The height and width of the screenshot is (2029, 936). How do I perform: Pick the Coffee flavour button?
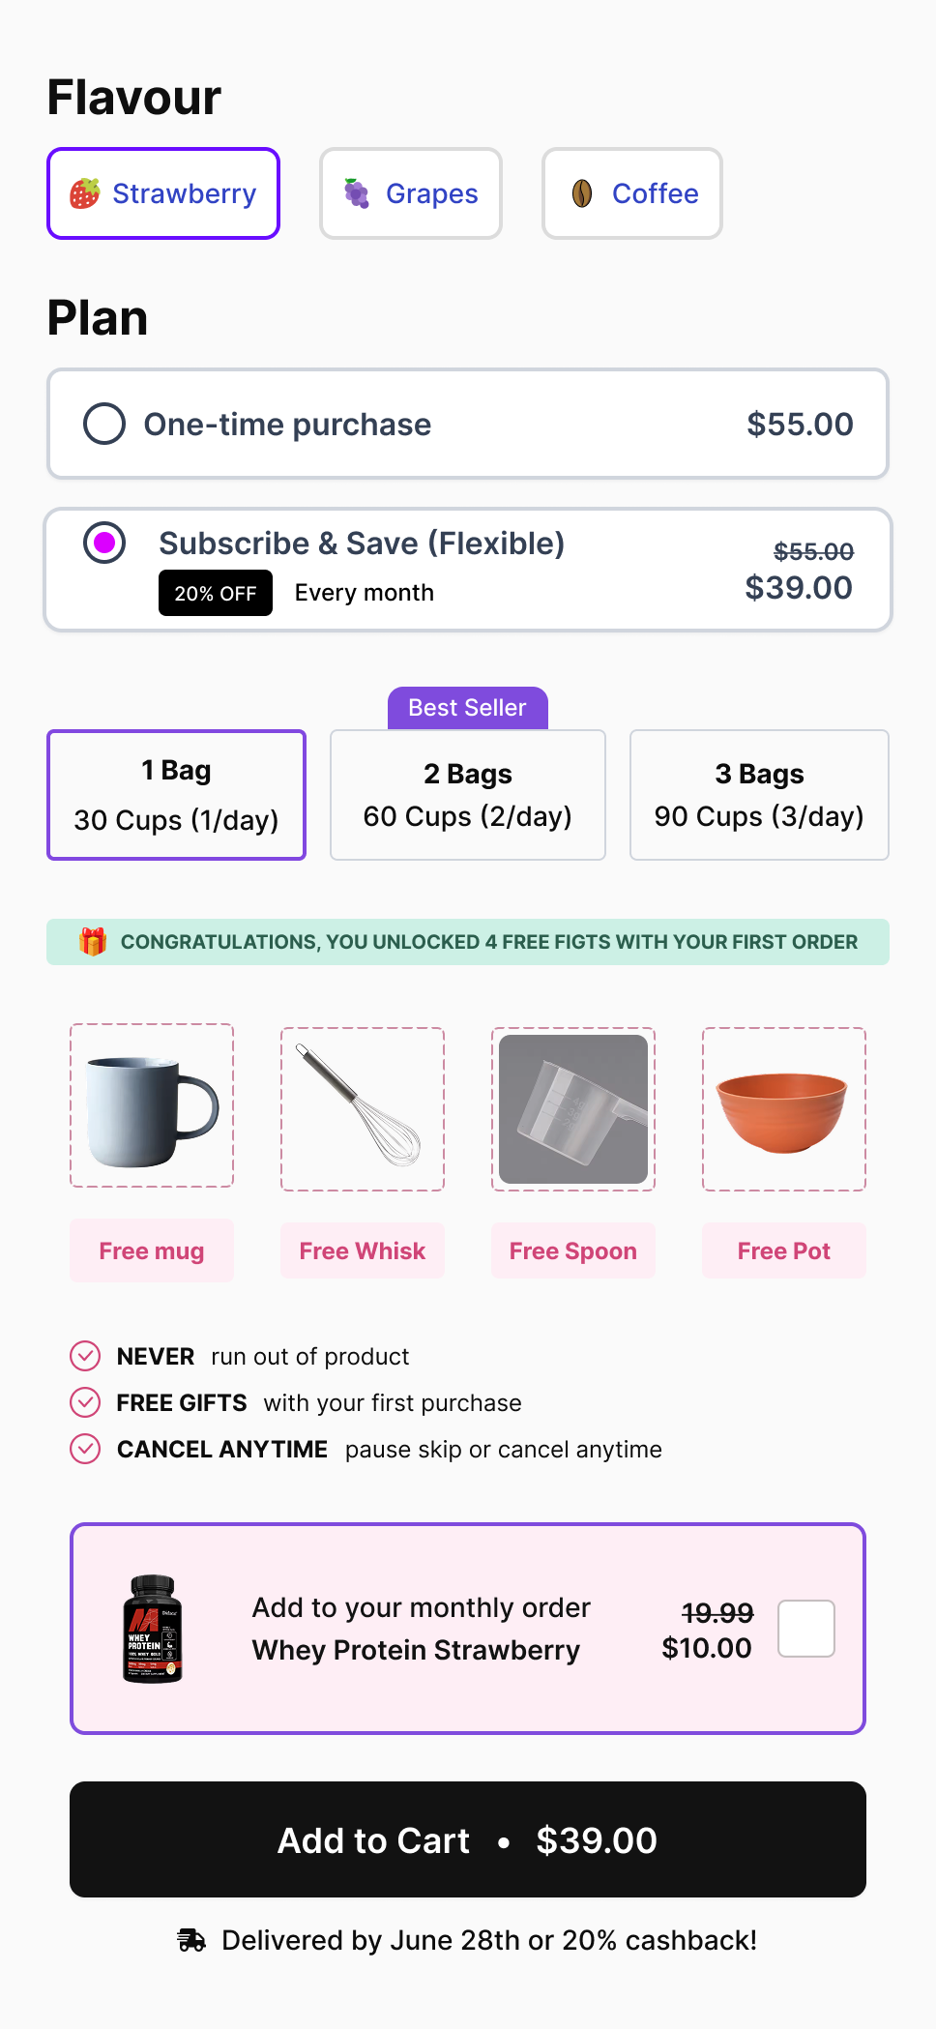pyautogui.click(x=632, y=193)
